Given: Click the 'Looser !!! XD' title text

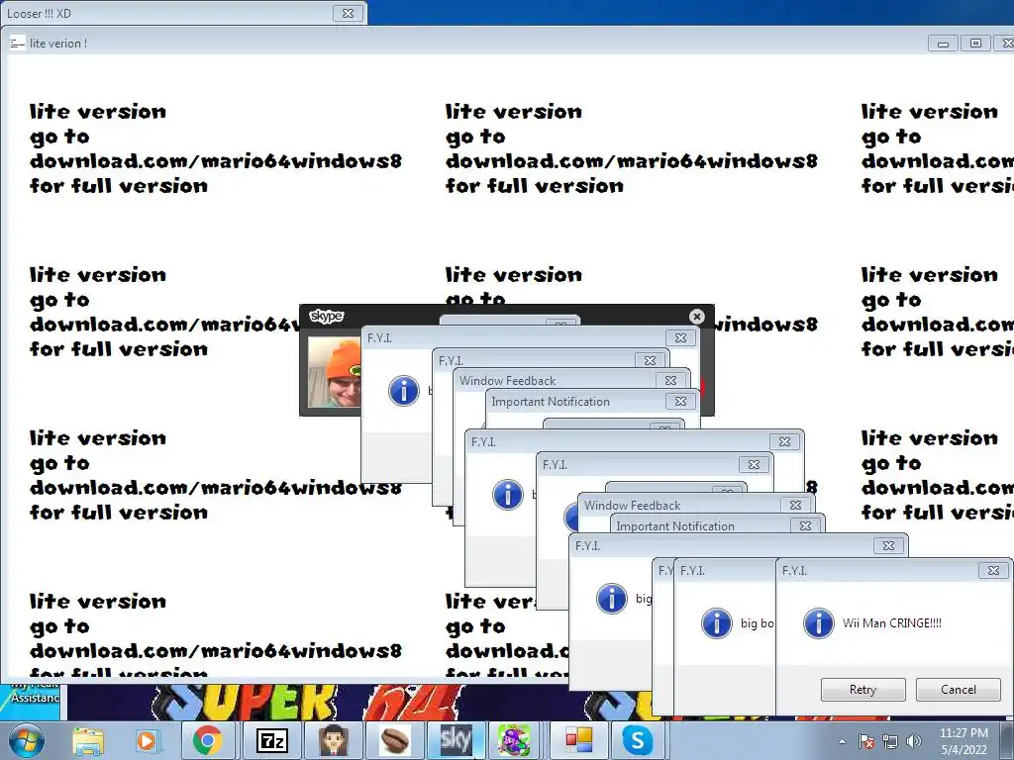Looking at the screenshot, I should (39, 13).
